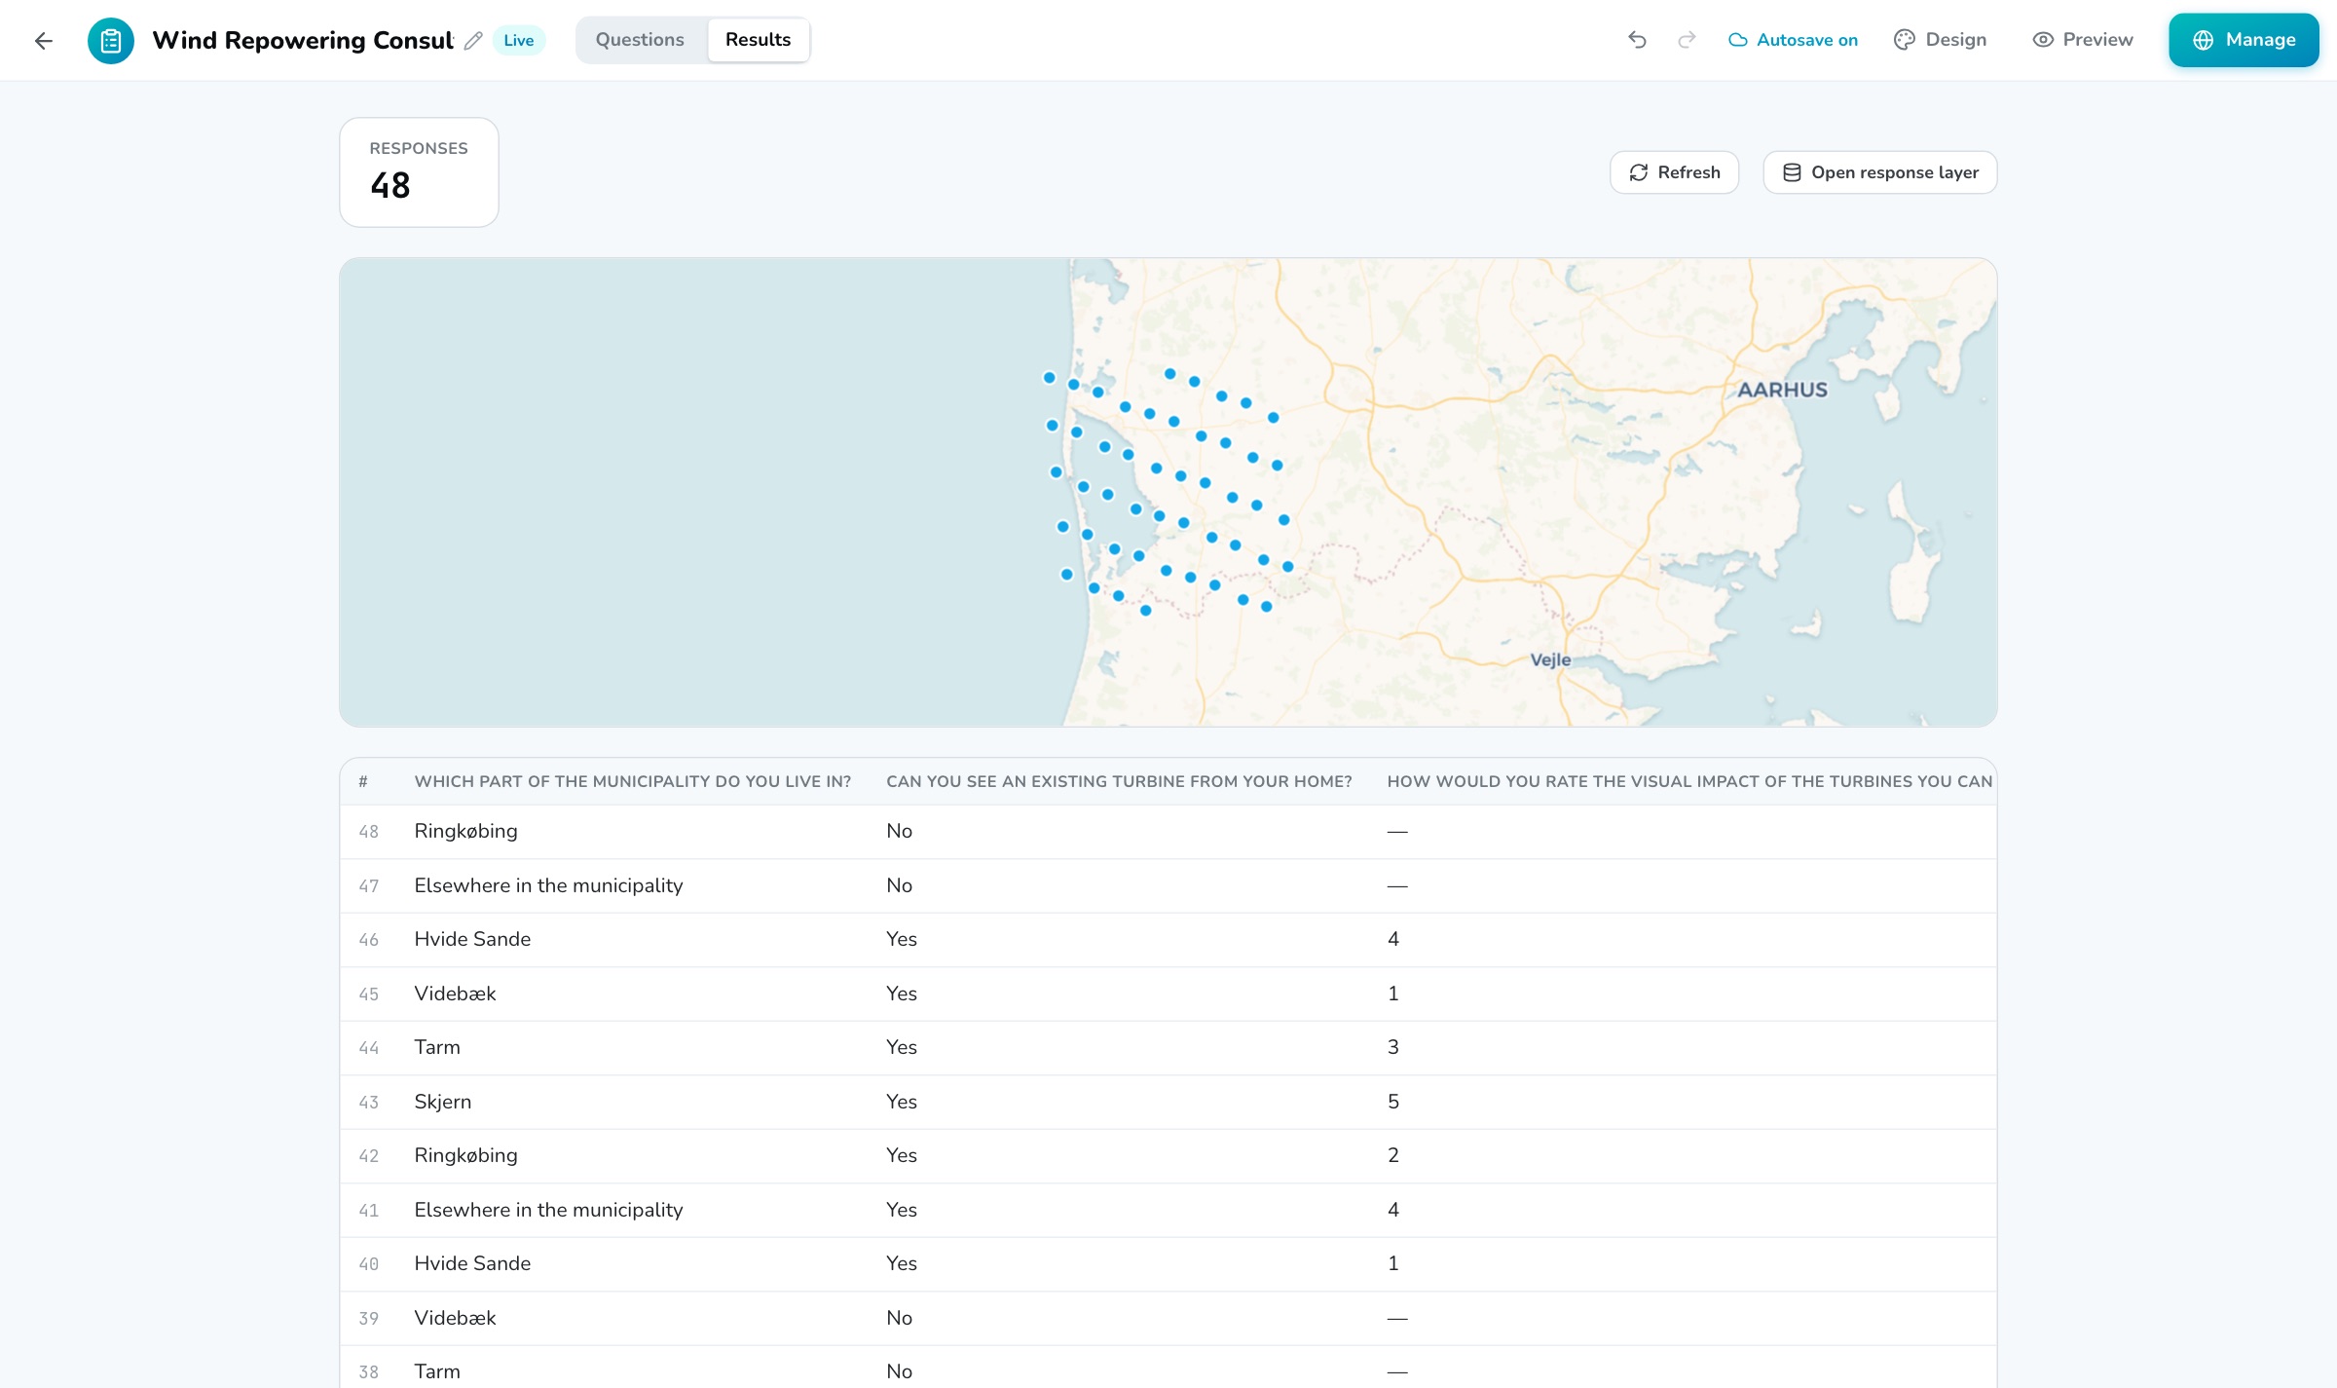Select 'Elsewhere in the municipality' in row 41
Image resolution: width=2337 pixels, height=1388 pixels.
(x=548, y=1210)
